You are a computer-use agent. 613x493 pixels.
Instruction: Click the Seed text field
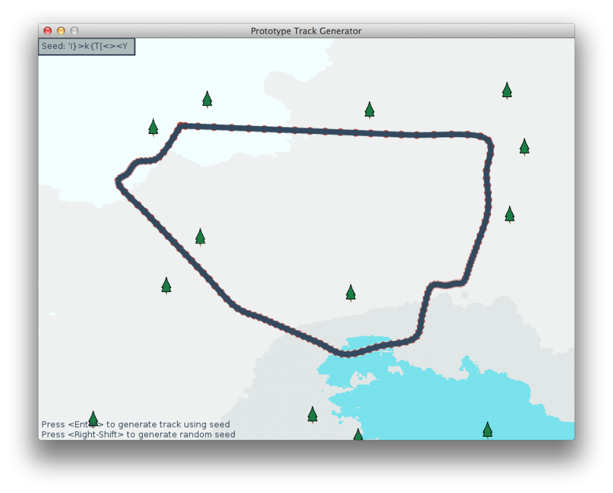(86, 47)
